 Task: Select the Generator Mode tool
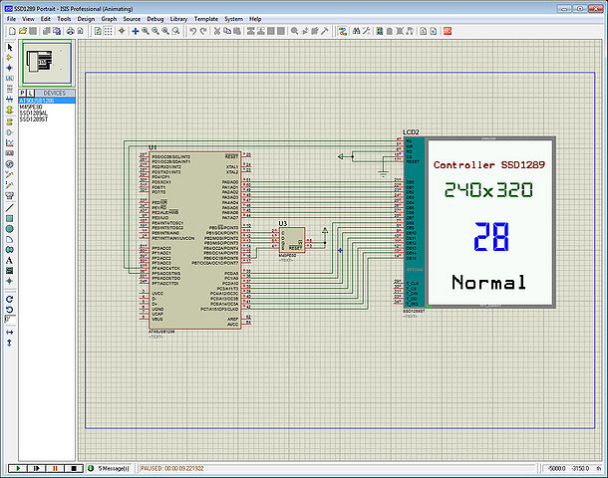point(10,164)
